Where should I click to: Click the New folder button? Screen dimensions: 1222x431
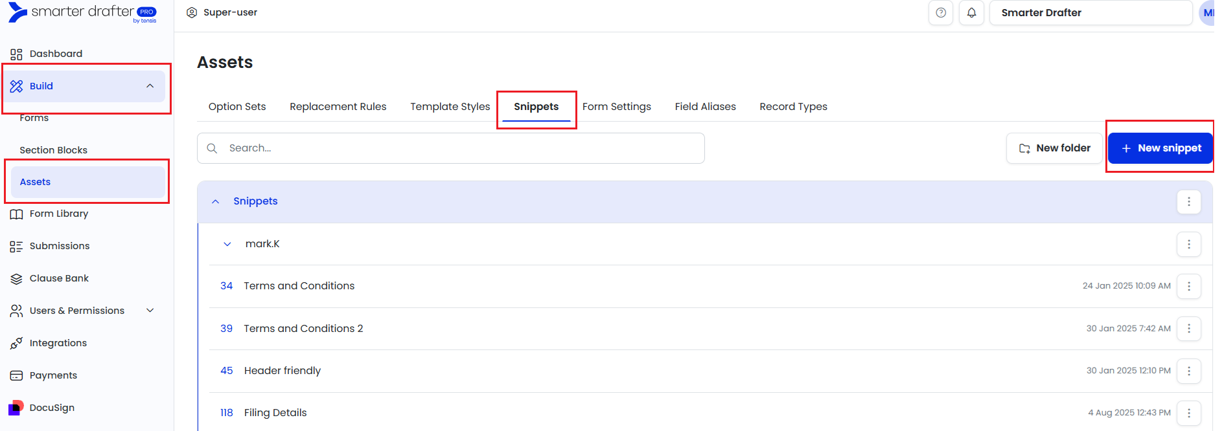pyautogui.click(x=1054, y=148)
